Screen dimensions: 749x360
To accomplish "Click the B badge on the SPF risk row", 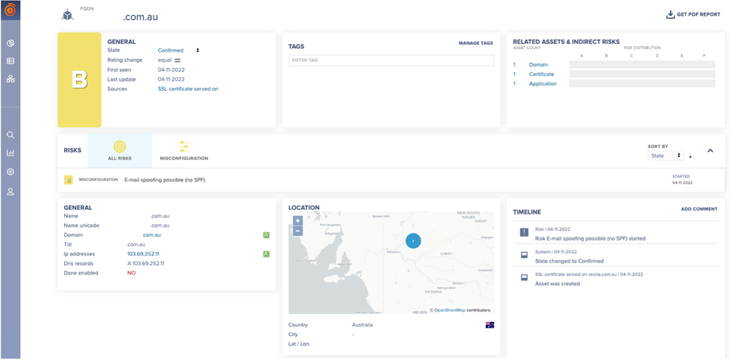I will pyautogui.click(x=68, y=180).
